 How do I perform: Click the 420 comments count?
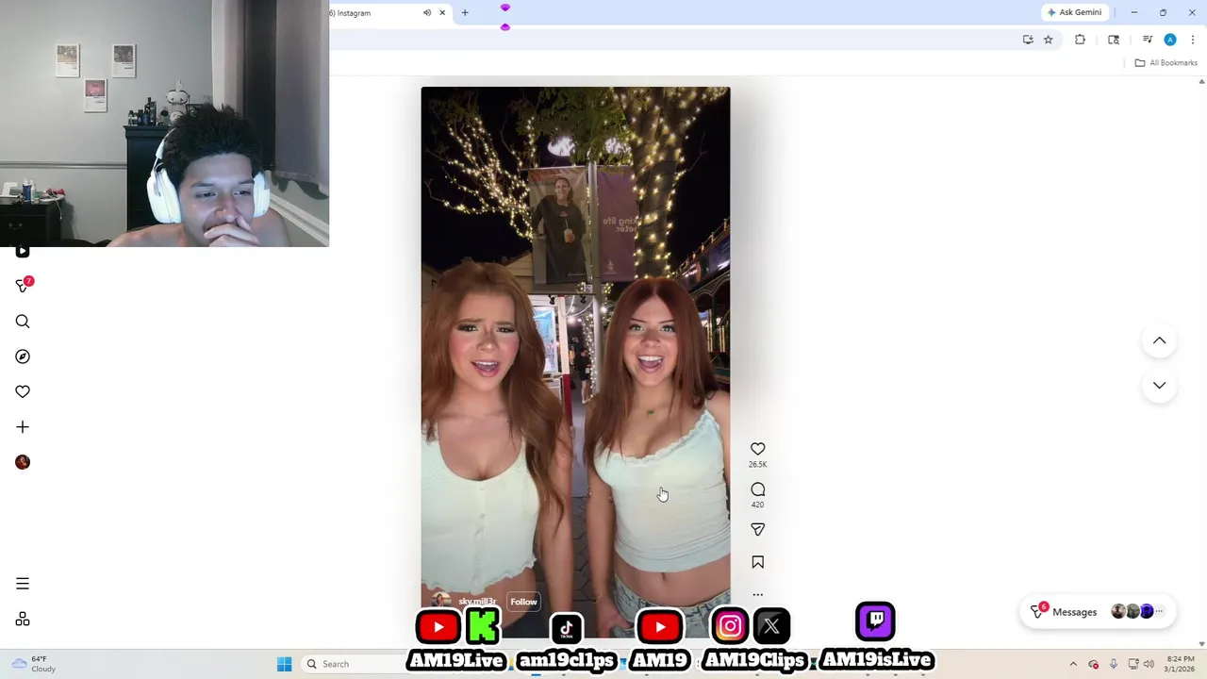[757, 505]
